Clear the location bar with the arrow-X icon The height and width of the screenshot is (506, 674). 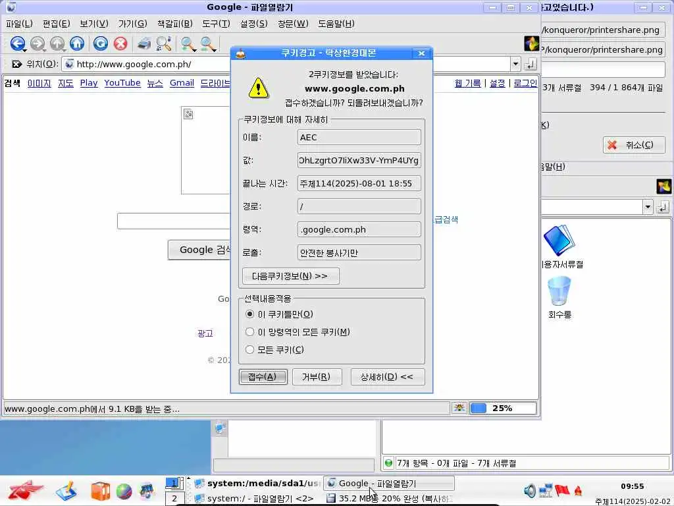[16, 64]
